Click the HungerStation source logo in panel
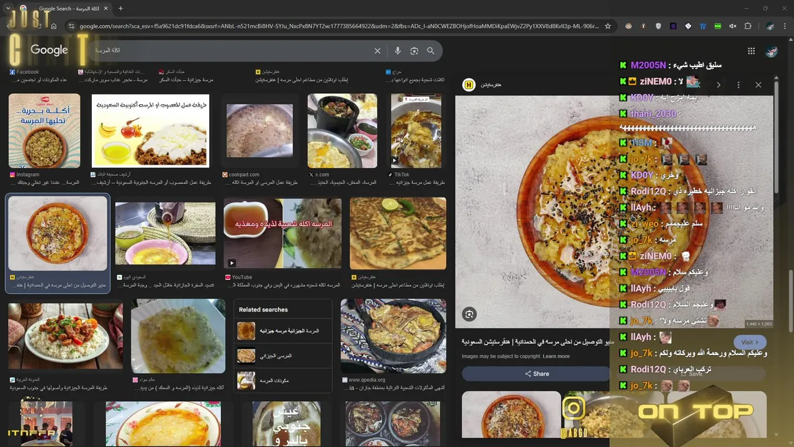The width and height of the screenshot is (794, 447). coord(470,84)
